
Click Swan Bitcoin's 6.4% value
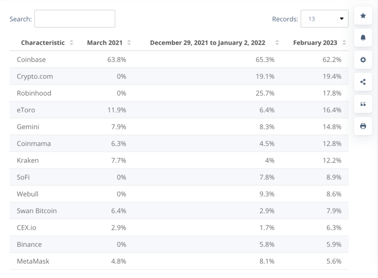tap(119, 211)
